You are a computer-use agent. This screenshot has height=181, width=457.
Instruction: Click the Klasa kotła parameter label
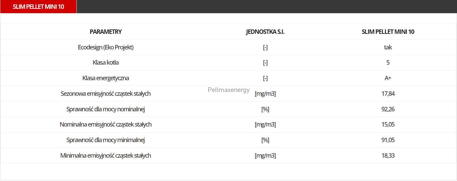pos(106,63)
